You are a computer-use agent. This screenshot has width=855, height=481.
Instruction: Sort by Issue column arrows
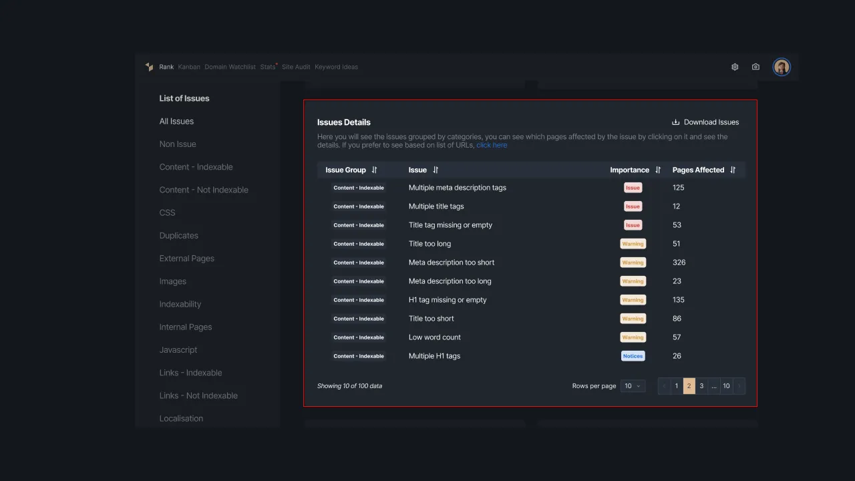click(436, 170)
